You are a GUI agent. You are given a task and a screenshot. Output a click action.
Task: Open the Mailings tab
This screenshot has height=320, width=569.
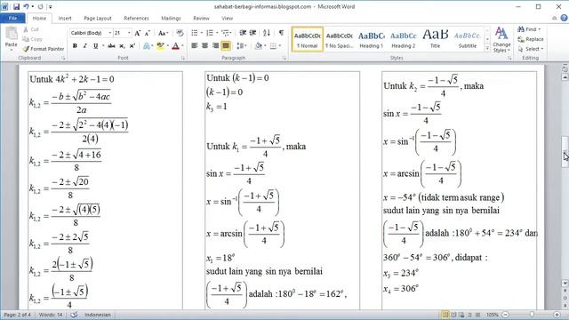[x=171, y=18]
